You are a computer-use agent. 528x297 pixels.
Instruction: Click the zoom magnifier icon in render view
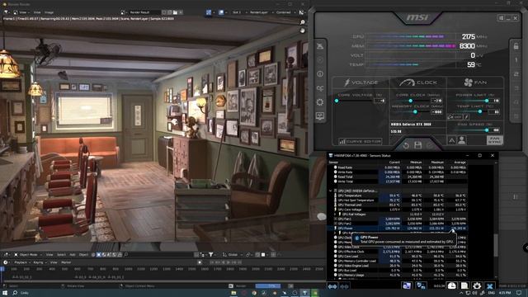point(303,22)
